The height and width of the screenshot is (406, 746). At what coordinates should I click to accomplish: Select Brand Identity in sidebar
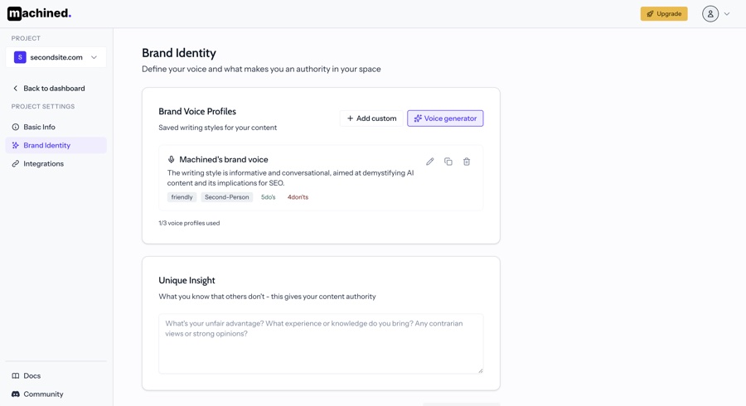tap(56, 146)
